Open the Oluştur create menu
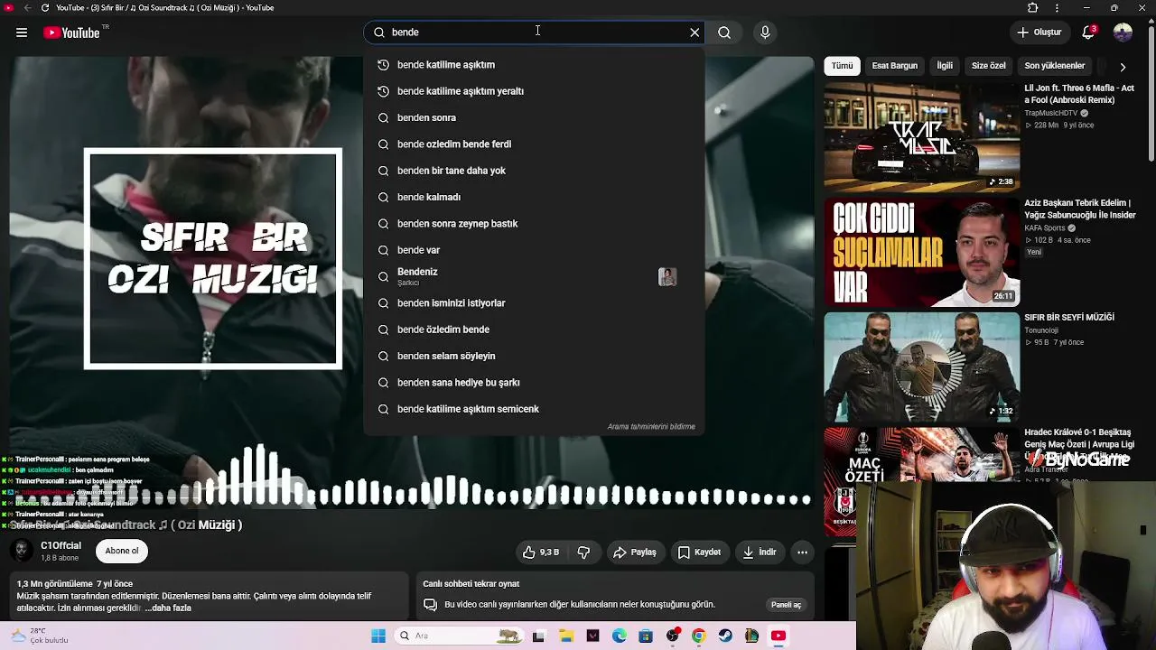 (x=1039, y=32)
